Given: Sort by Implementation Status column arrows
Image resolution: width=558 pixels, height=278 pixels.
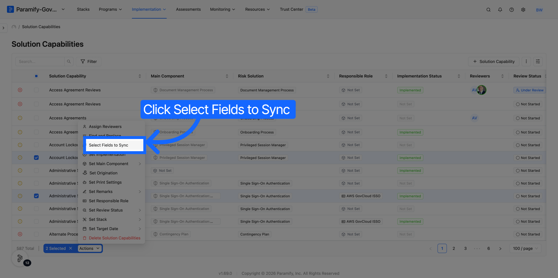Looking at the screenshot, I should [459, 76].
